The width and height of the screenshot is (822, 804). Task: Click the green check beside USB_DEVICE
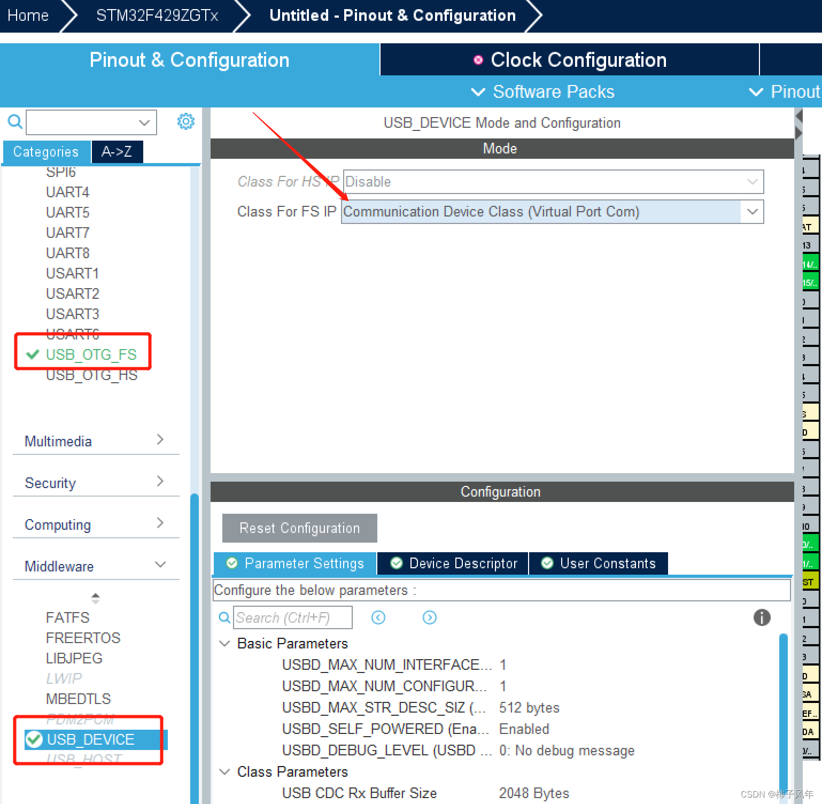click(34, 740)
